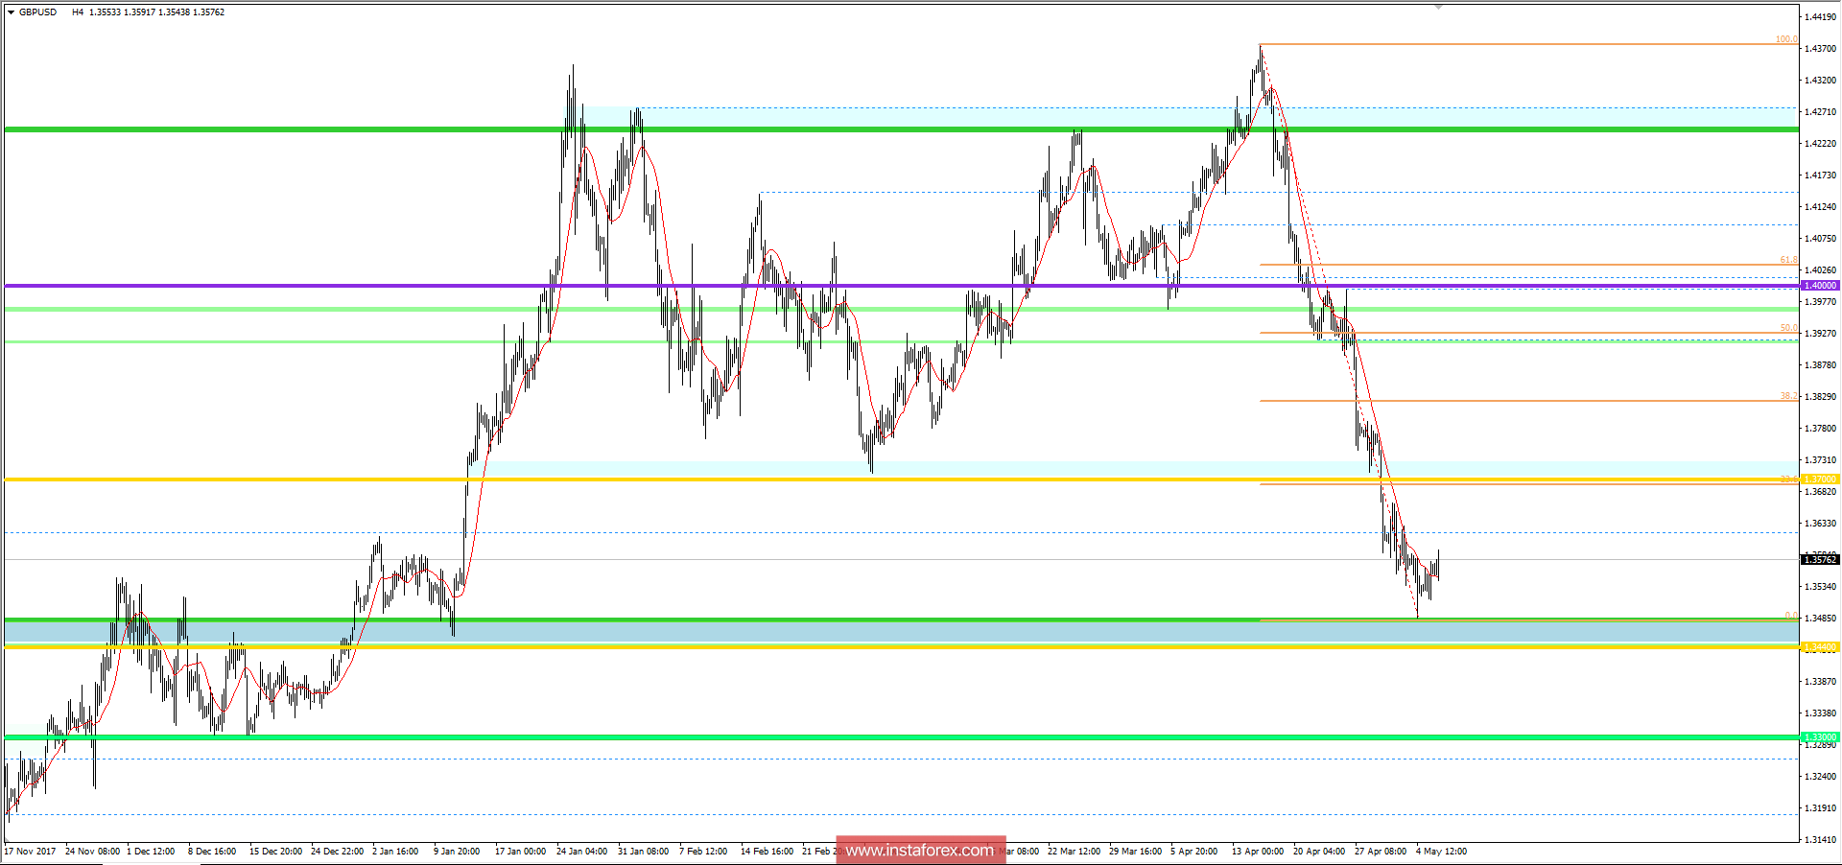Click the 1.44190 price scale value
The height and width of the screenshot is (865, 1842).
point(1820,17)
